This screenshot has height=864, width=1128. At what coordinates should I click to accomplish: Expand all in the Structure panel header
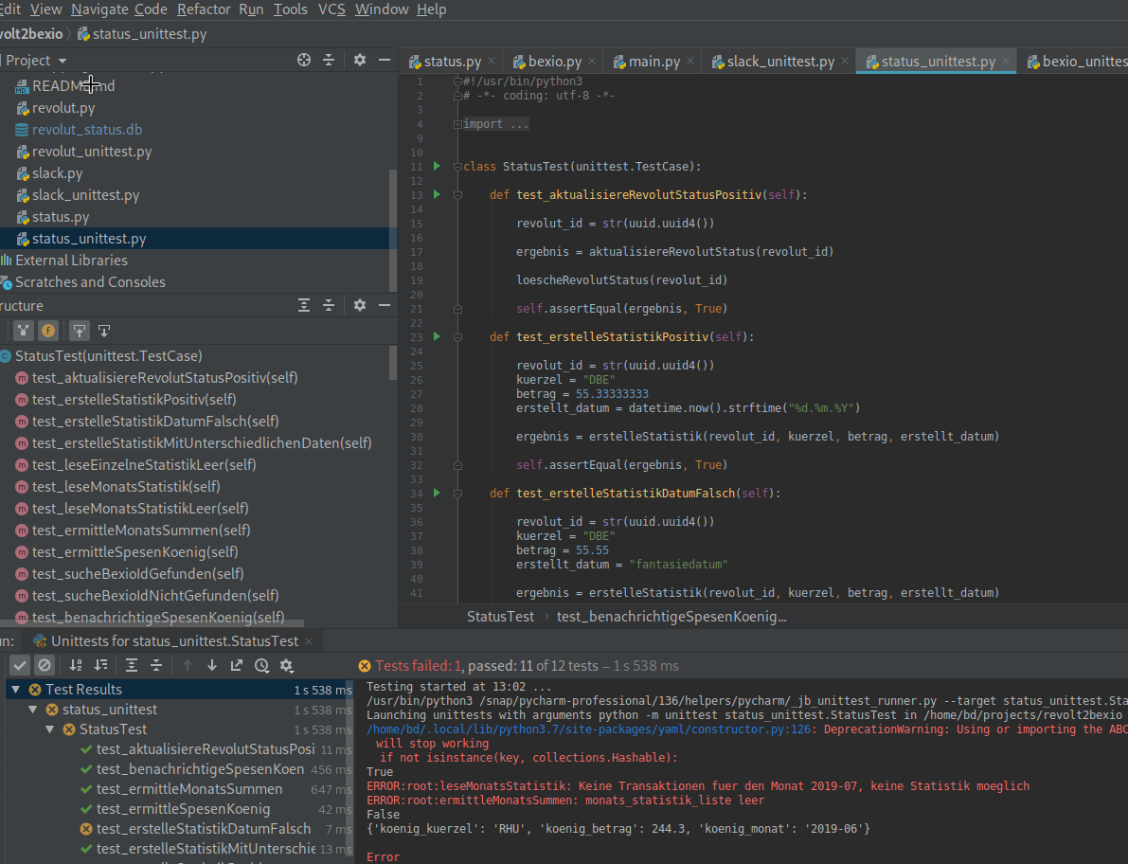[304, 306]
